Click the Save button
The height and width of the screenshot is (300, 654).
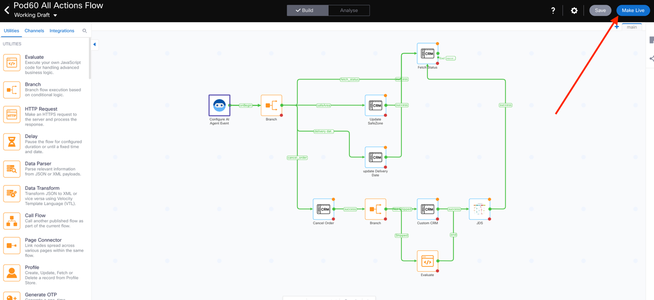(x=600, y=10)
